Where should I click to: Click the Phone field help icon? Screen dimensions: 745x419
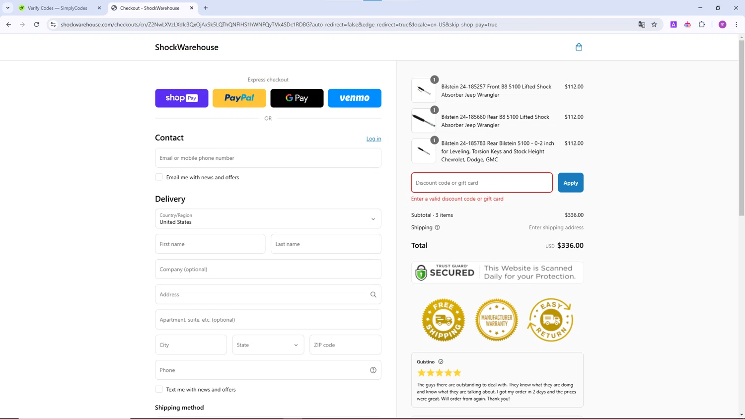[x=373, y=370]
